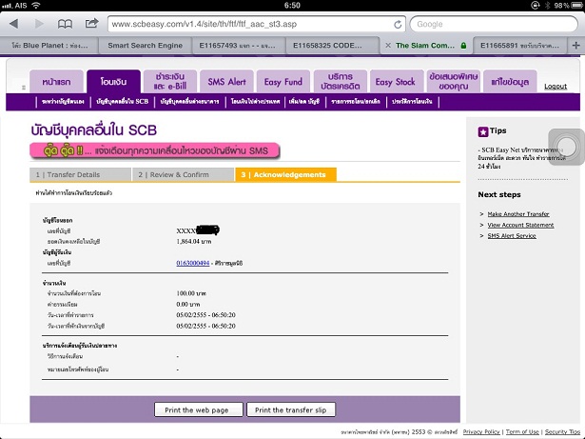Tap the 6:50 clock in status bar
585x439 pixels.
[292, 5]
